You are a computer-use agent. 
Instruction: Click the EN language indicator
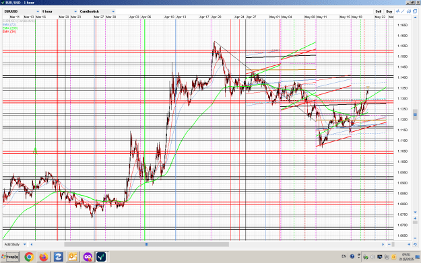coord(344,256)
